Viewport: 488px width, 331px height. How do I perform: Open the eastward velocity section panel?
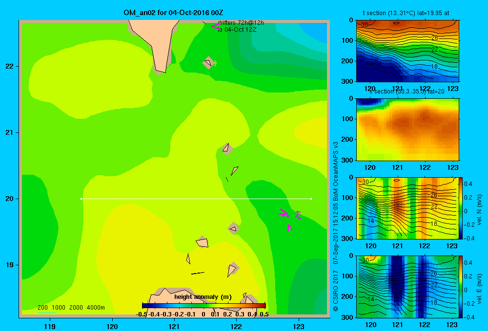coord(407,286)
